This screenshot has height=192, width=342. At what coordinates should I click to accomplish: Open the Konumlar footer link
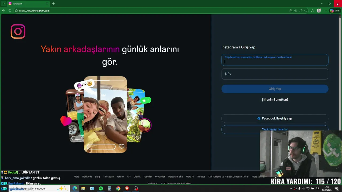pyautogui.click(x=160, y=177)
